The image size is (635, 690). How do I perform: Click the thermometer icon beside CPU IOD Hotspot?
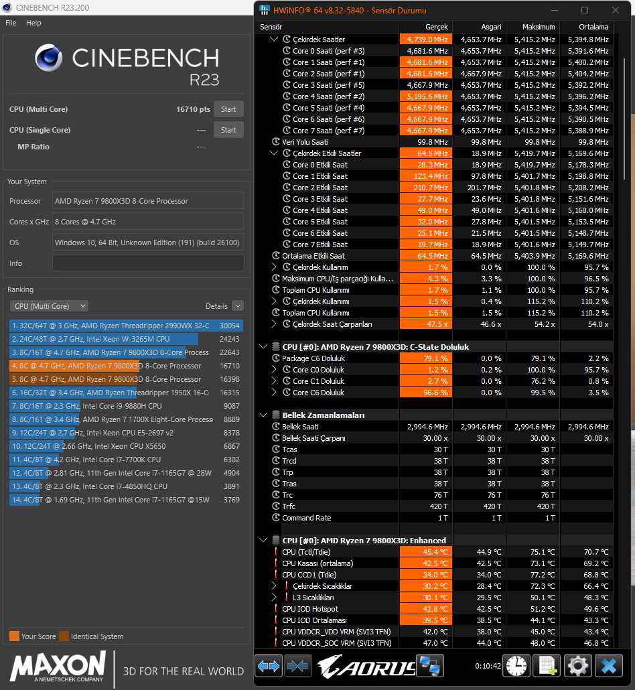pyautogui.click(x=276, y=608)
